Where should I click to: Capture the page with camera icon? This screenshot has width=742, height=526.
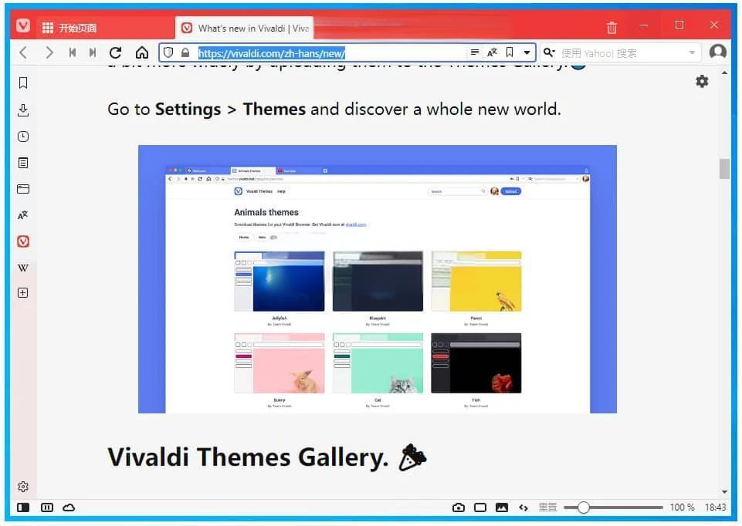pyautogui.click(x=459, y=507)
